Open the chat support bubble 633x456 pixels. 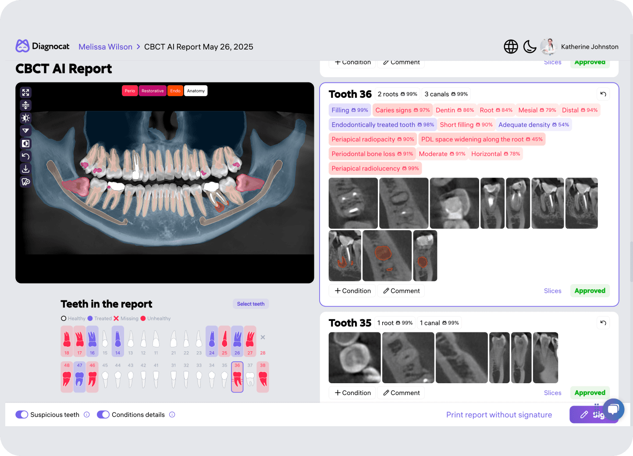click(613, 410)
